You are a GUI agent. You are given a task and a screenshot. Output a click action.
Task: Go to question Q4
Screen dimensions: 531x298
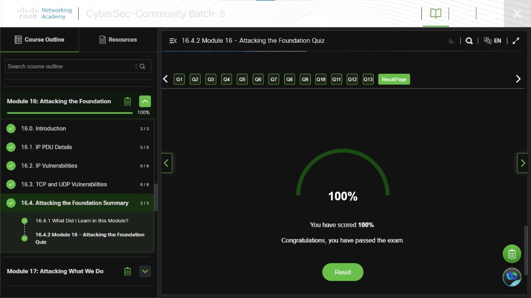pyautogui.click(x=227, y=79)
